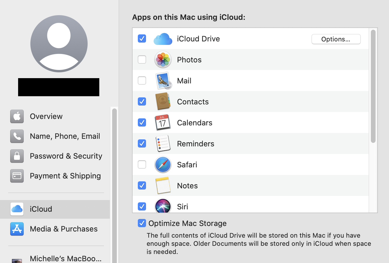Viewport: 389px width, 263px height.
Task: Open Payment & Shipping settings
Action: (55, 176)
